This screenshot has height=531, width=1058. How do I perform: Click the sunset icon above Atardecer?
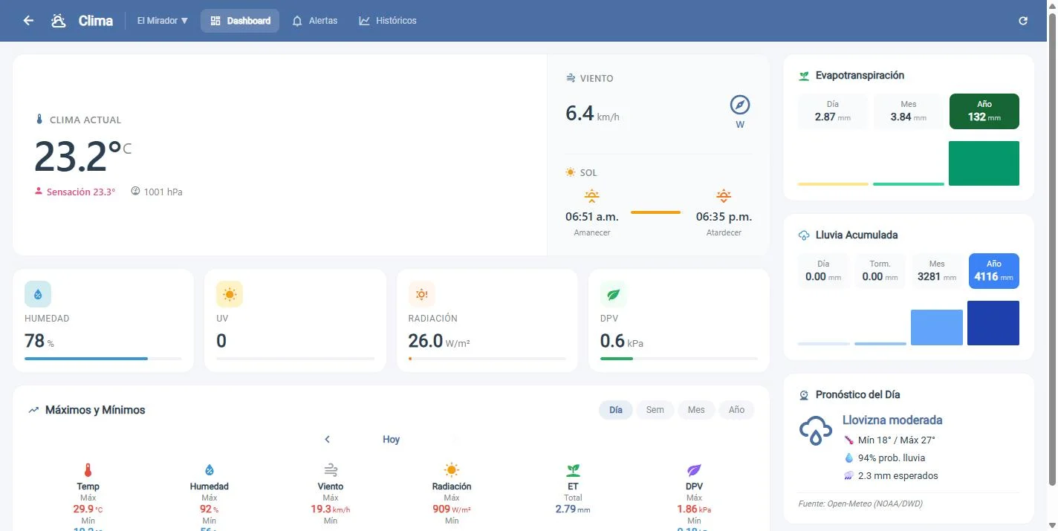click(x=724, y=196)
